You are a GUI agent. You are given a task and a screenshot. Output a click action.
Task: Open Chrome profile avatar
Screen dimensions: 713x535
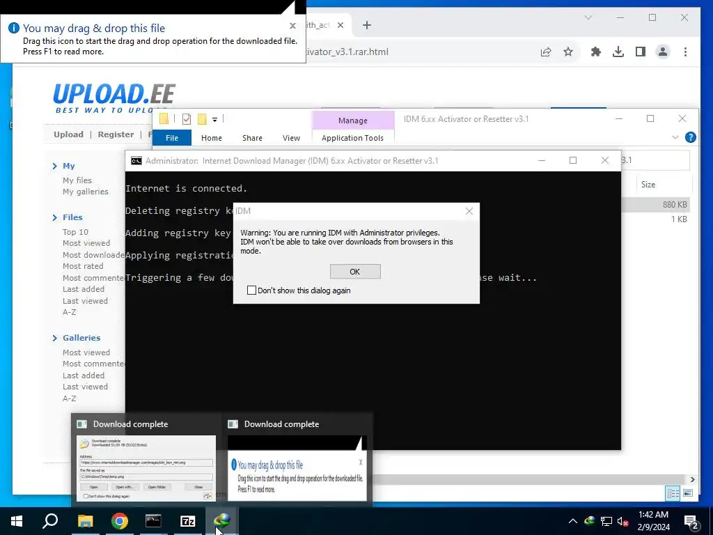click(x=663, y=52)
